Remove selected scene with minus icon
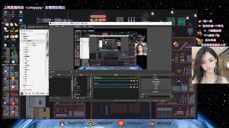Screen dimensions: 229x128 pyautogui.click(x=53, y=98)
